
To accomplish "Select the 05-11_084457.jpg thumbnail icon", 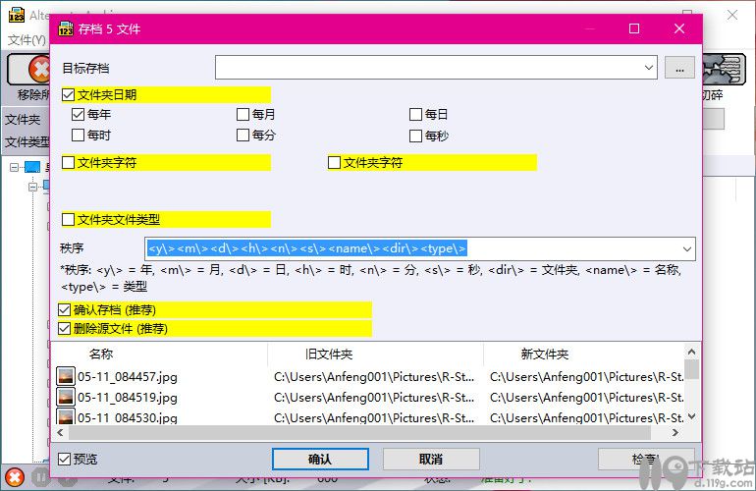I will click(66, 376).
